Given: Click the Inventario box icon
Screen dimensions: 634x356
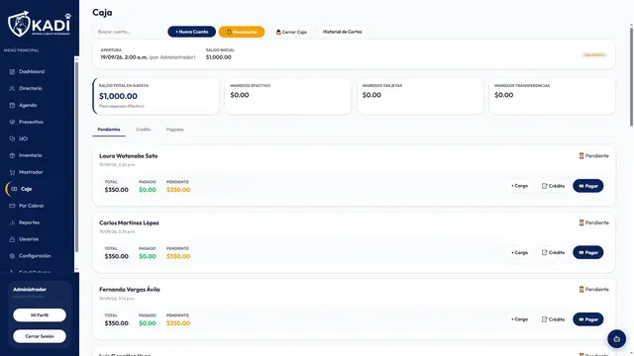Looking at the screenshot, I should click(12, 155).
